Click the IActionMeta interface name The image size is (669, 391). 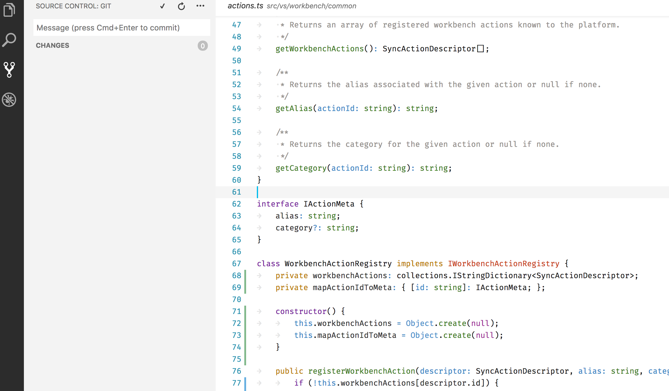coord(328,204)
